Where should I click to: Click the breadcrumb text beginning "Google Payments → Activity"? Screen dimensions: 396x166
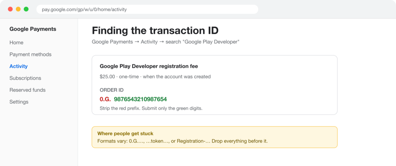[x=166, y=42]
